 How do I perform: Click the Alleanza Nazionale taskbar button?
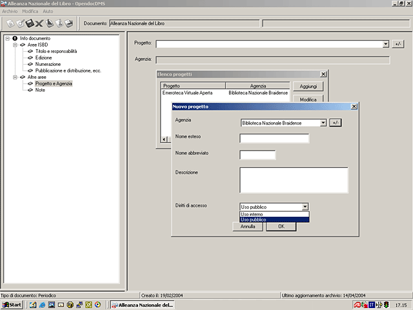point(142,305)
